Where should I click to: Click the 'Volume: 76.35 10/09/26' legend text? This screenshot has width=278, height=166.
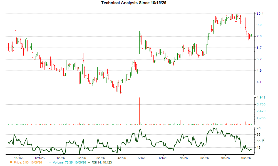[69, 162]
